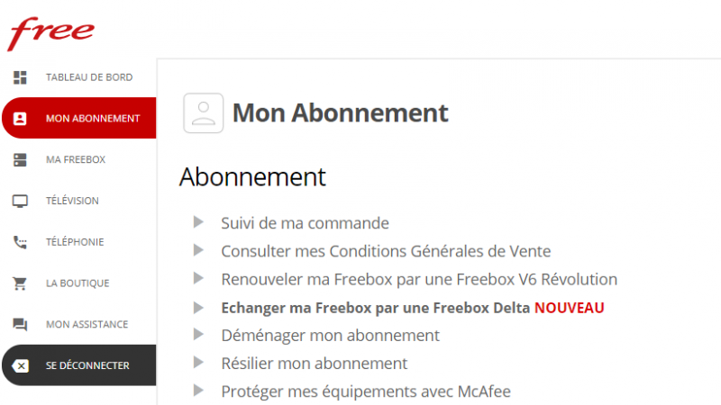Click the Tableau de bord grid icon

(20, 77)
